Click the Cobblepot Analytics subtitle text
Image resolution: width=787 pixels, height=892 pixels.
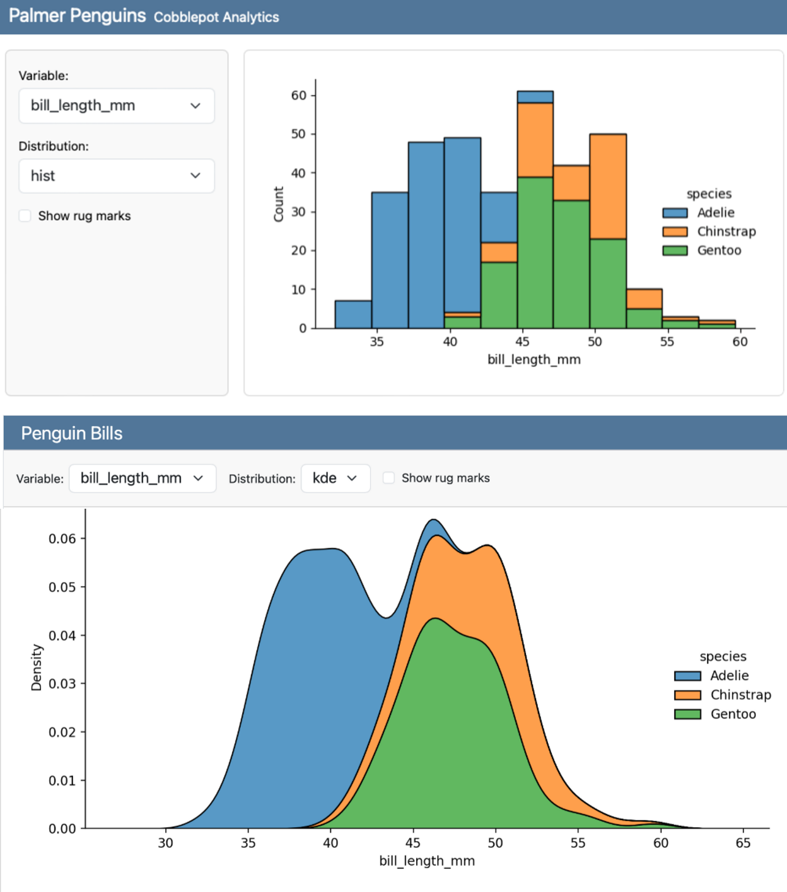click(x=215, y=18)
